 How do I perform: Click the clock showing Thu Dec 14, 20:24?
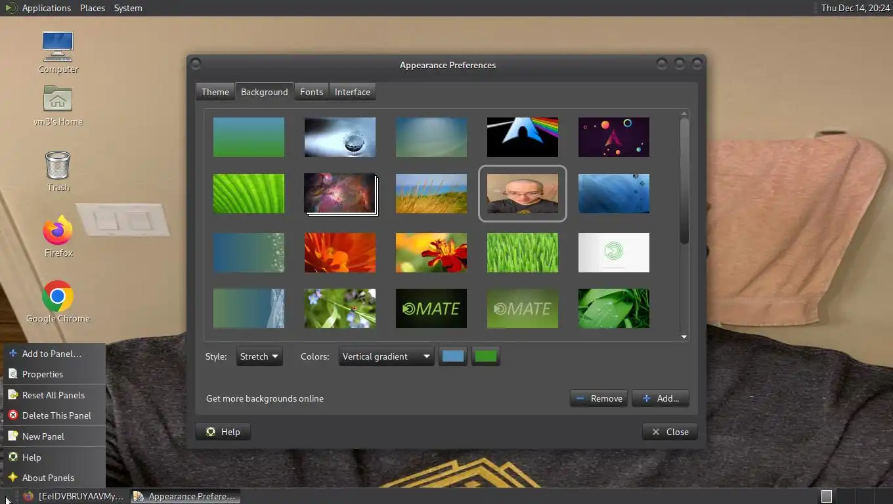click(854, 8)
